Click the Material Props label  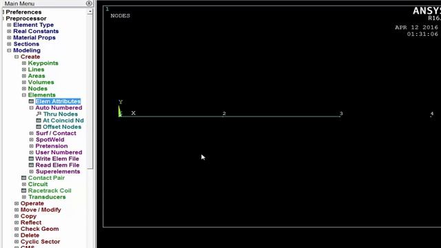[34, 37]
